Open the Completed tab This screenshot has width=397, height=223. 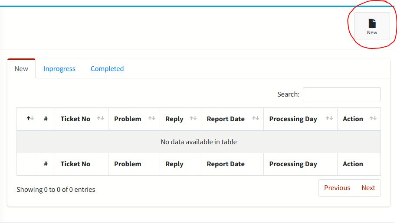107,69
